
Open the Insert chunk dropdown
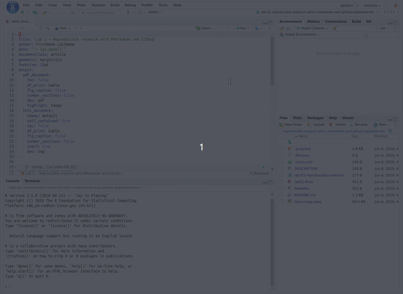[x=205, y=28]
